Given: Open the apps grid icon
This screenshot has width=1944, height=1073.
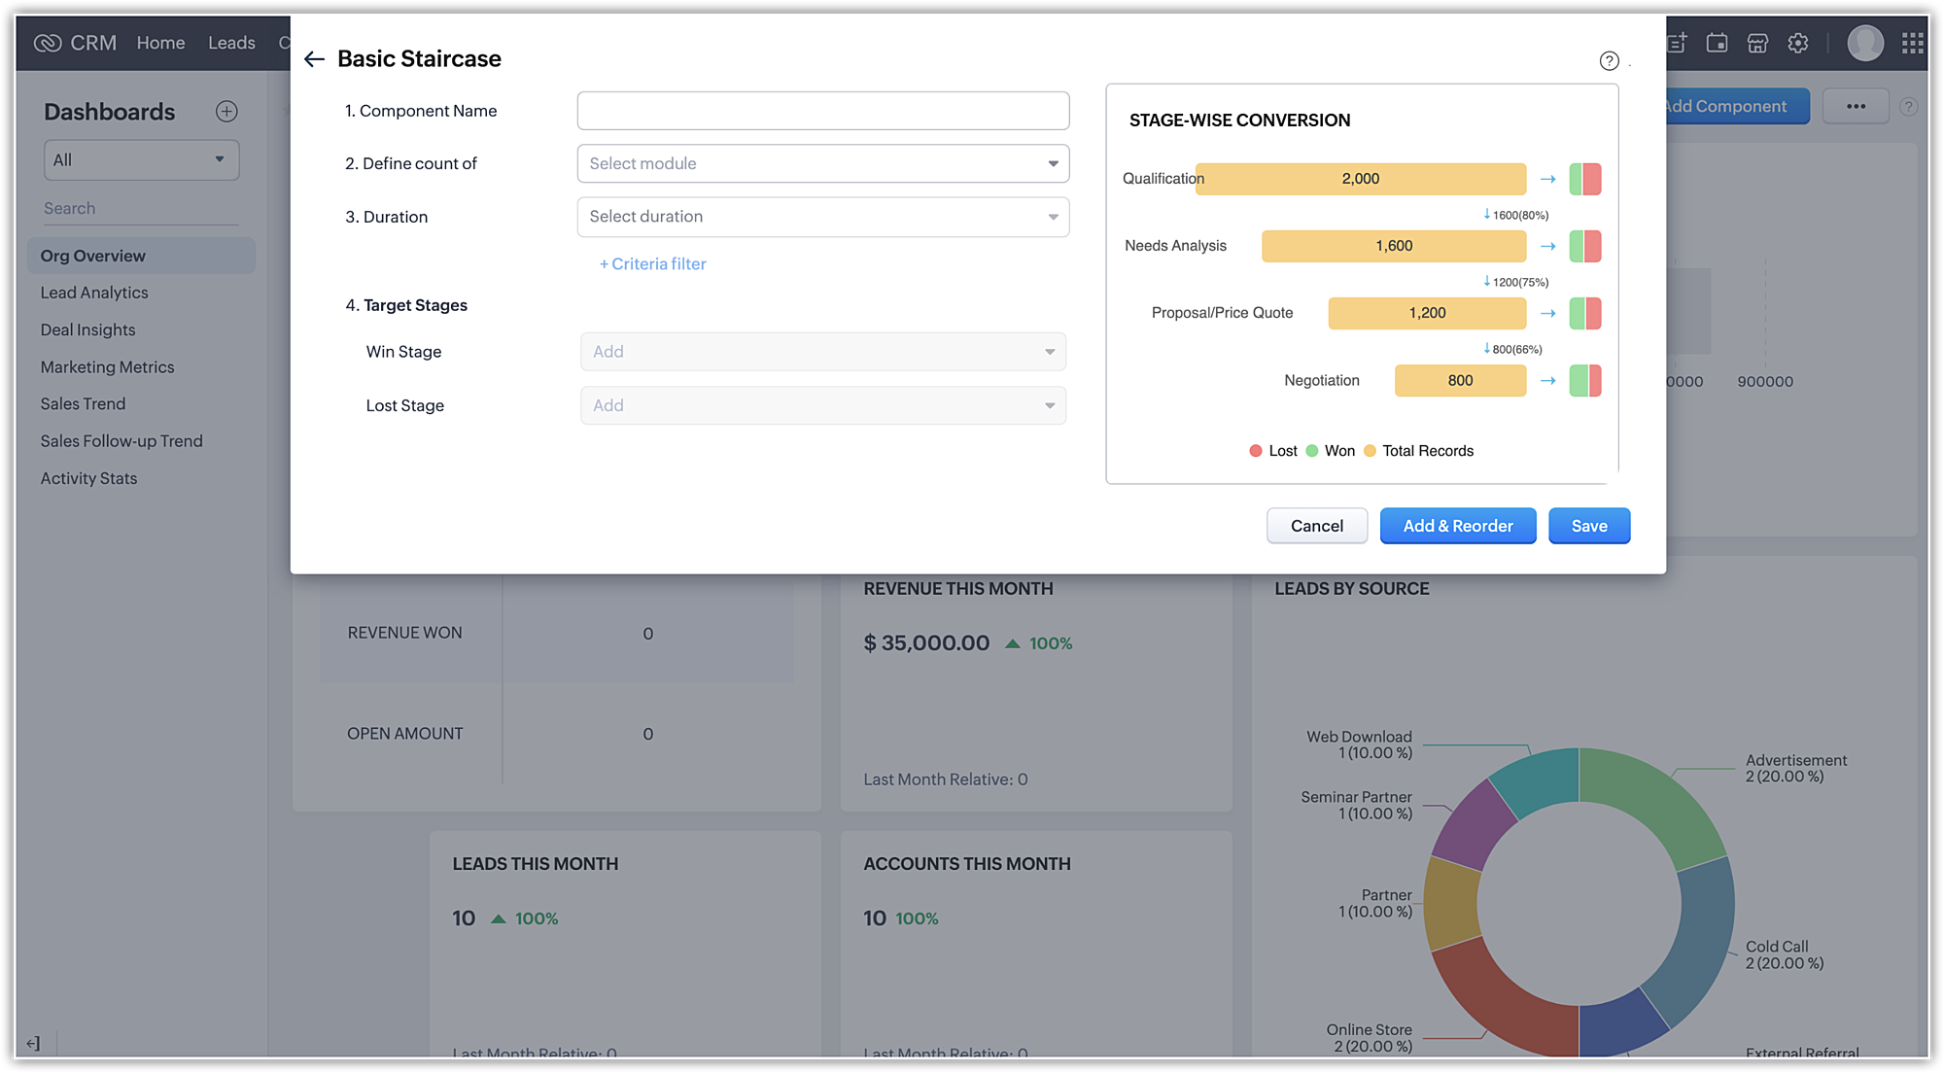Looking at the screenshot, I should click(x=1912, y=43).
